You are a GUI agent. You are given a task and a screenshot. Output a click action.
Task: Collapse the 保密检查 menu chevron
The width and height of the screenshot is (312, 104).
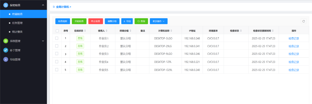(x=43, y=5)
